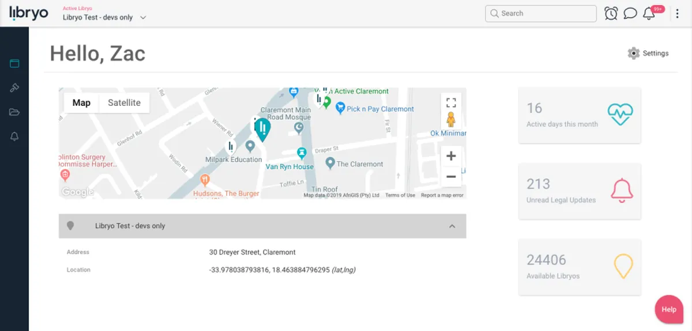The height and width of the screenshot is (331, 692).
Task: Zoom out on the map
Action: click(x=451, y=177)
